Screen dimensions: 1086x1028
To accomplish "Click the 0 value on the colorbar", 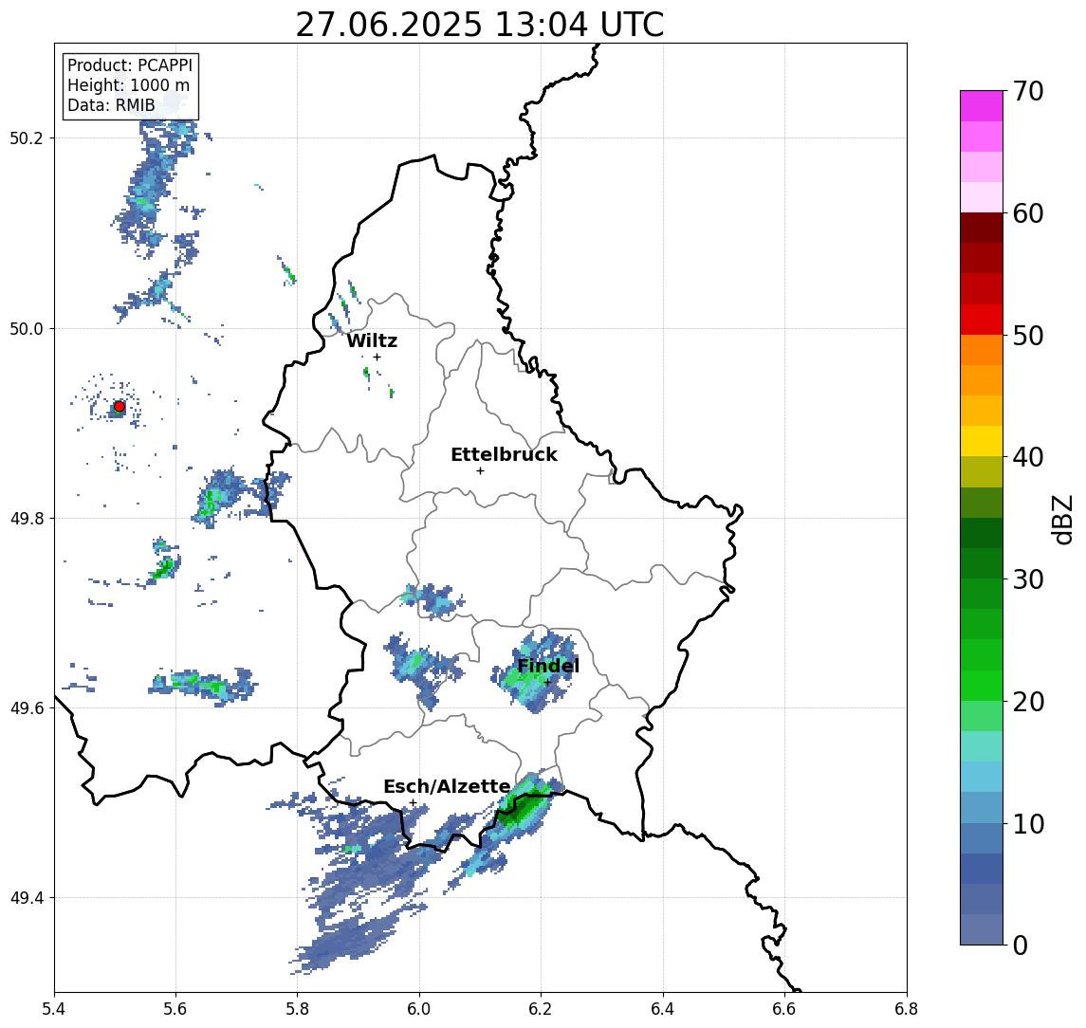I will pos(1021,945).
